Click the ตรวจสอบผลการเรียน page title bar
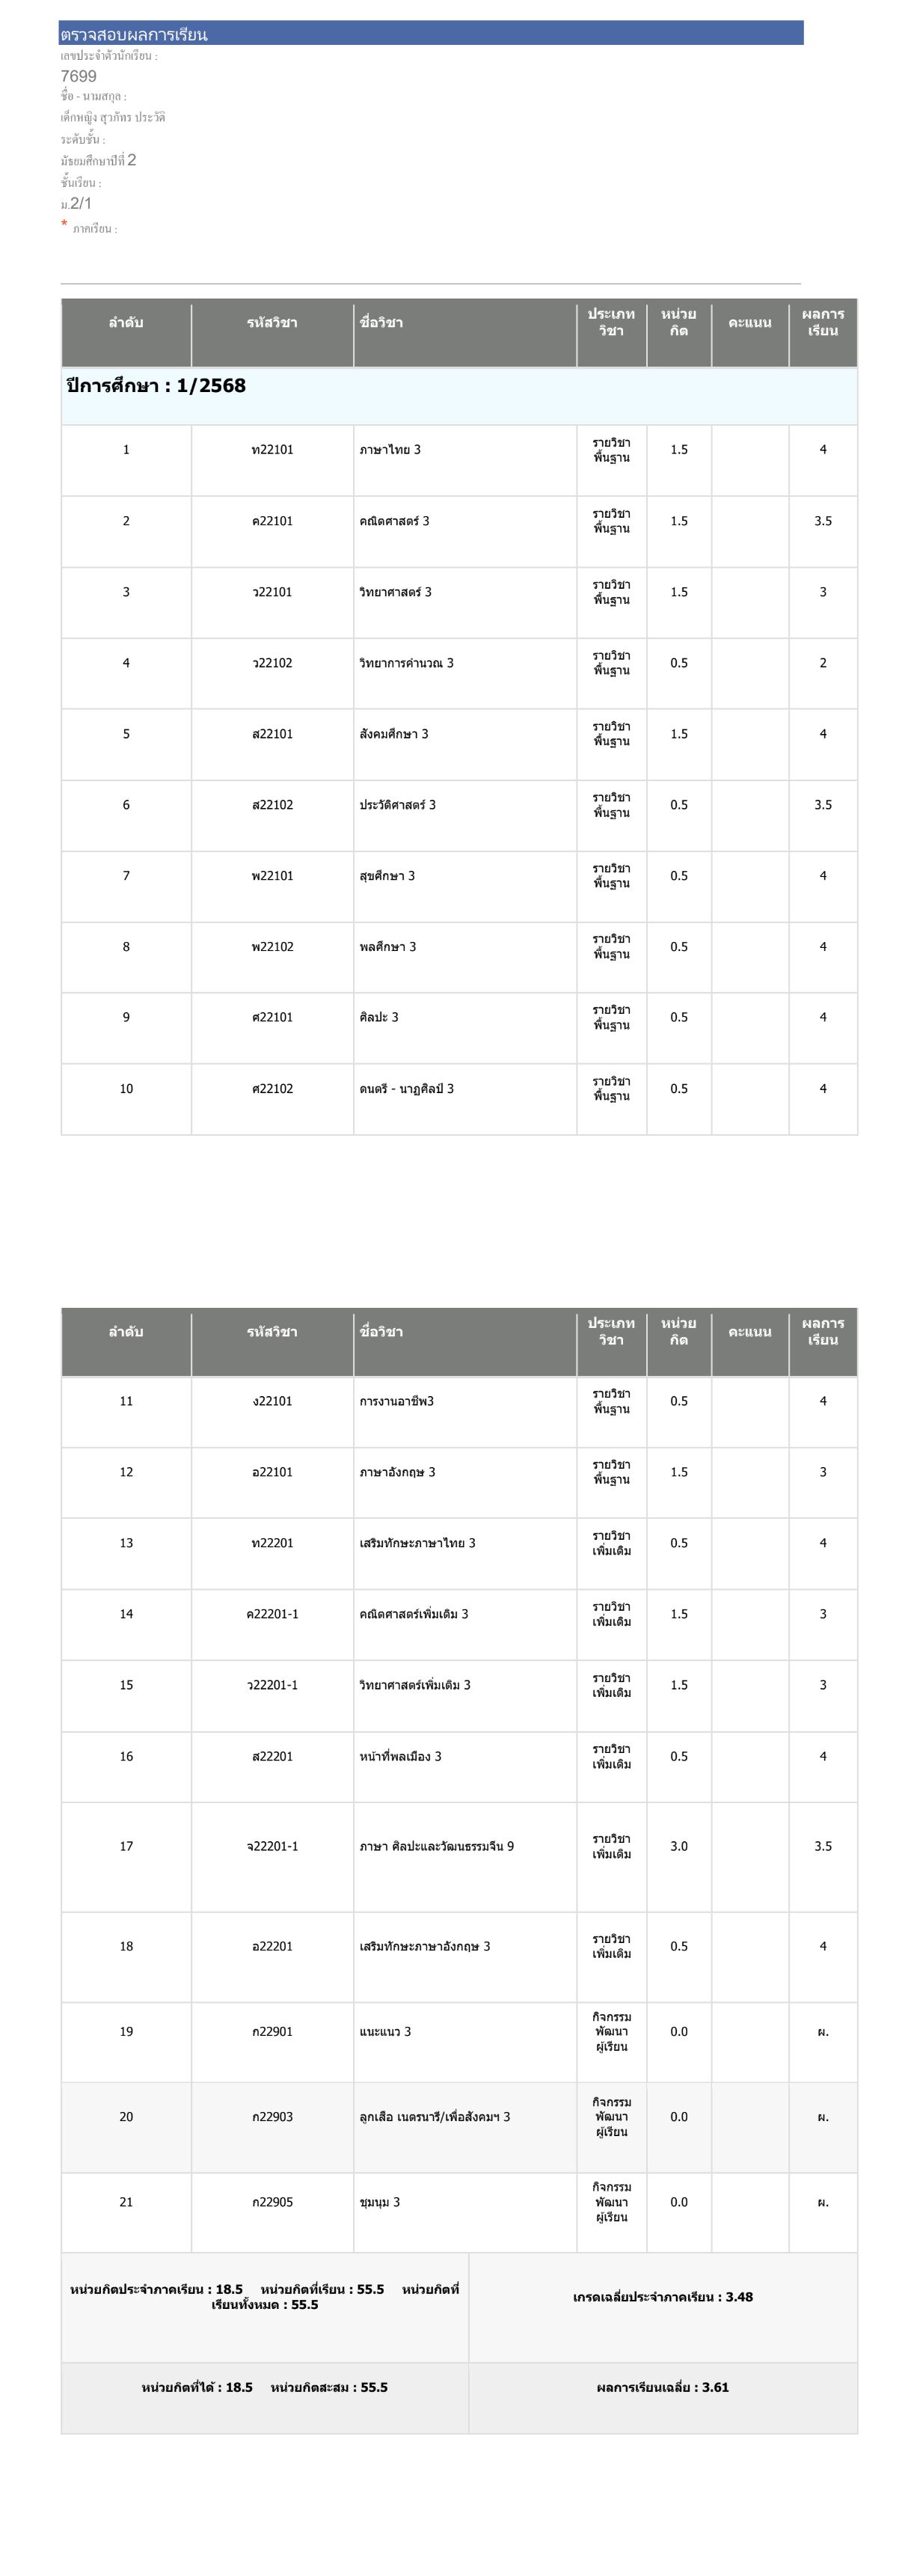911x2576 pixels. (430, 34)
